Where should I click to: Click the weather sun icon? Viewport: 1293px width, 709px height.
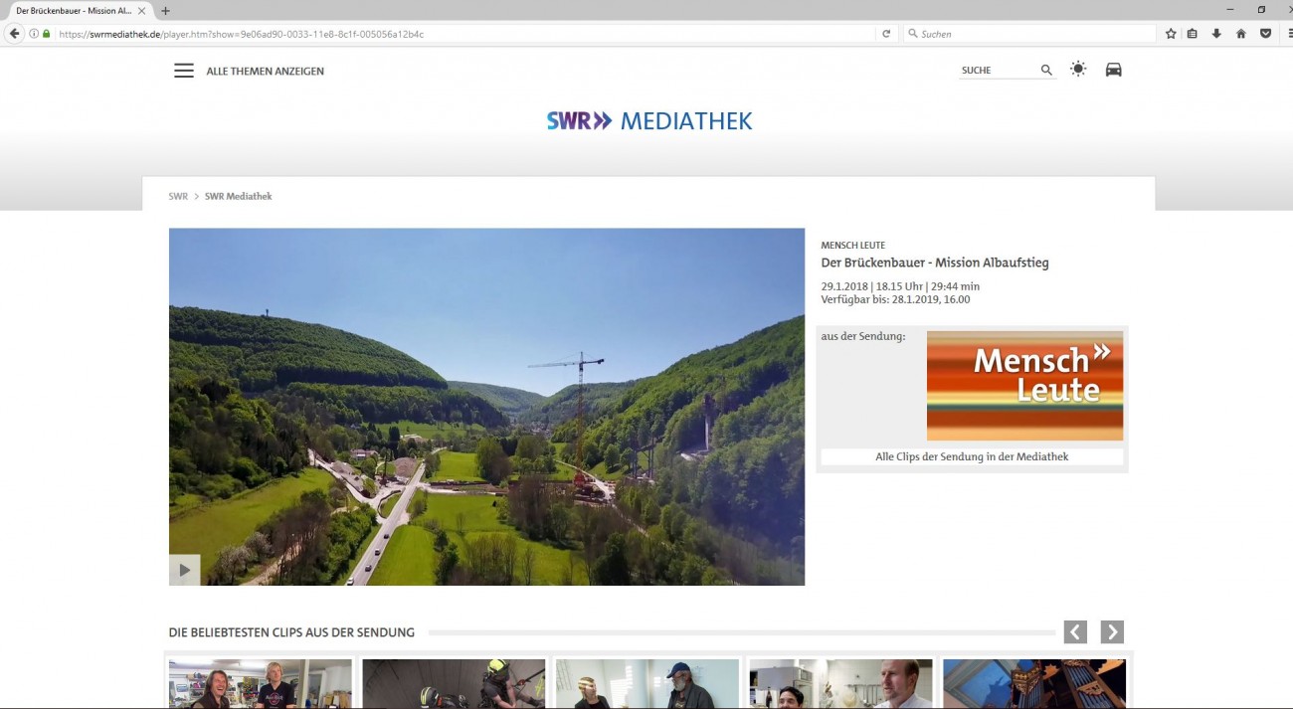1078,70
